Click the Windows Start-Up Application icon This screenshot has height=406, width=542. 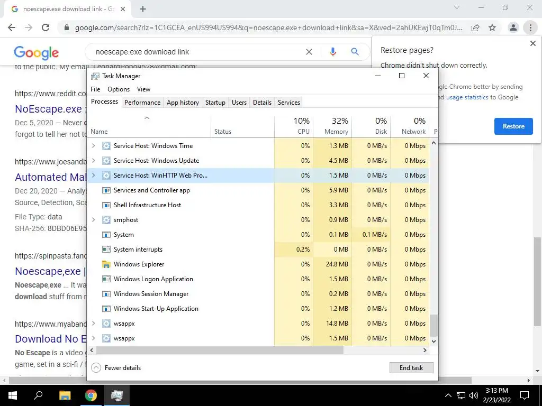click(106, 309)
